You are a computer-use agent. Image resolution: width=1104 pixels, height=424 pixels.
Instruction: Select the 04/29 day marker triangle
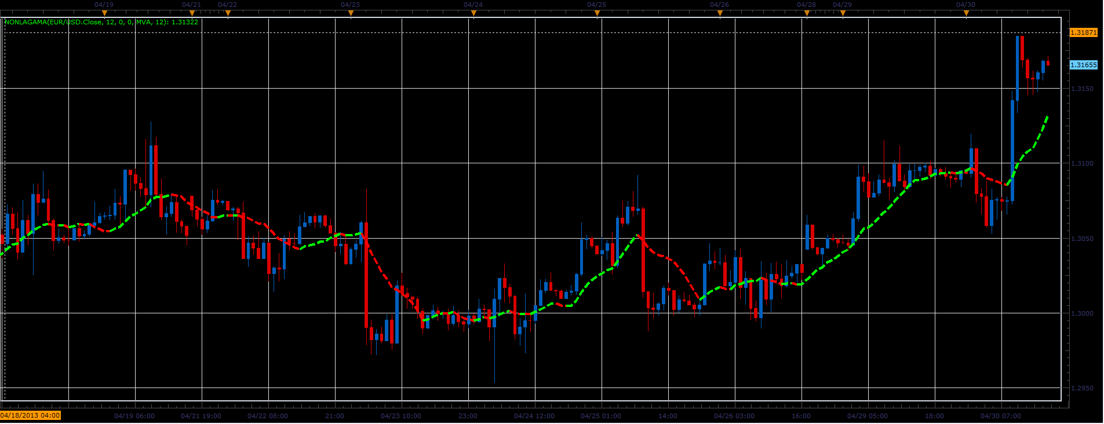[843, 13]
